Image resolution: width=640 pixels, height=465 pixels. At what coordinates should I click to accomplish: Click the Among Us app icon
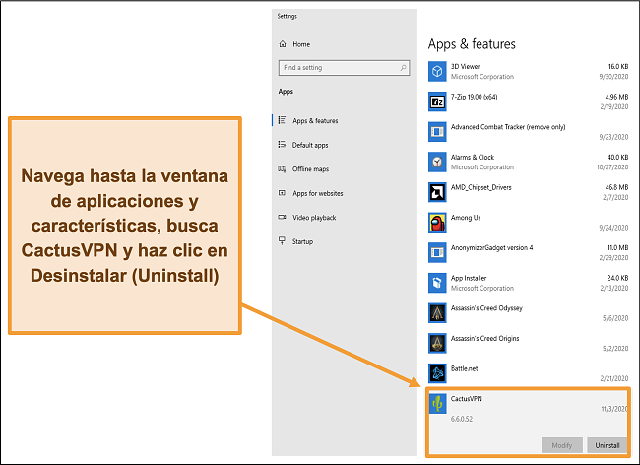[x=437, y=223]
